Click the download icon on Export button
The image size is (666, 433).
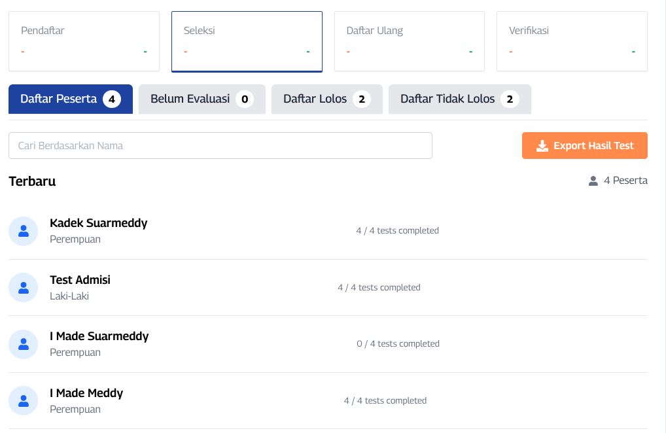(542, 146)
